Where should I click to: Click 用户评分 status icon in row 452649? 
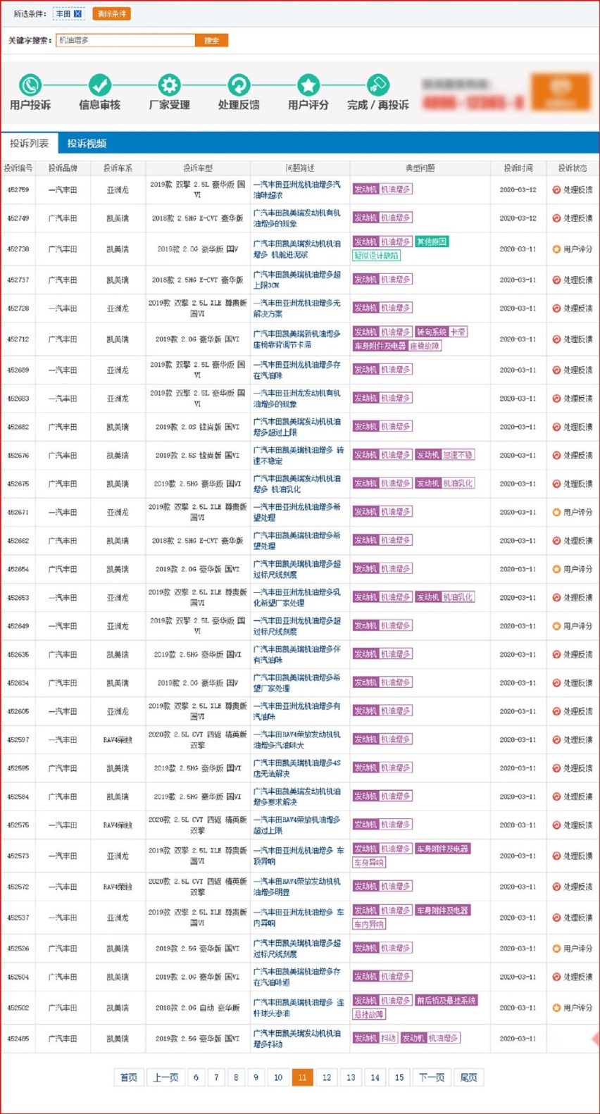click(x=556, y=626)
